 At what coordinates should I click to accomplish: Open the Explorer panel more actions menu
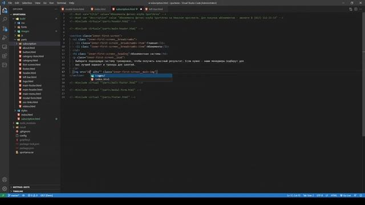[x=56, y=9]
